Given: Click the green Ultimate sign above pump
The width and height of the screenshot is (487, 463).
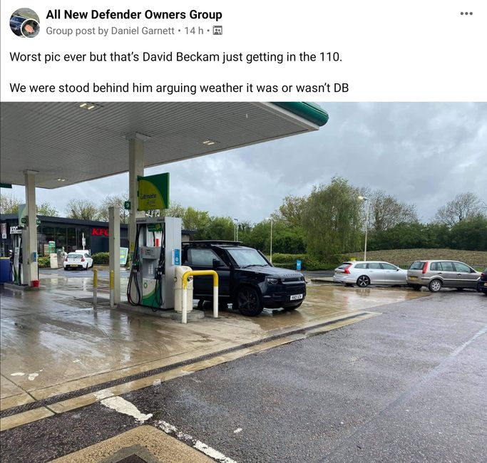Looking at the screenshot, I should tap(153, 192).
